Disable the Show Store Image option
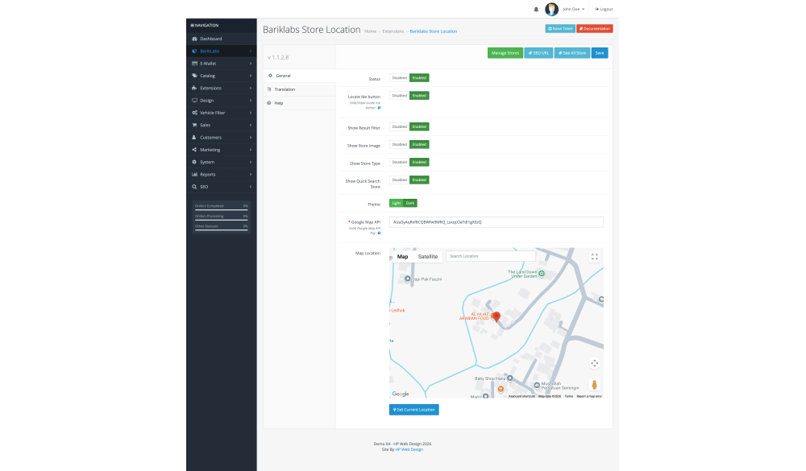Screen dimensions: 806x471 (x=399, y=144)
